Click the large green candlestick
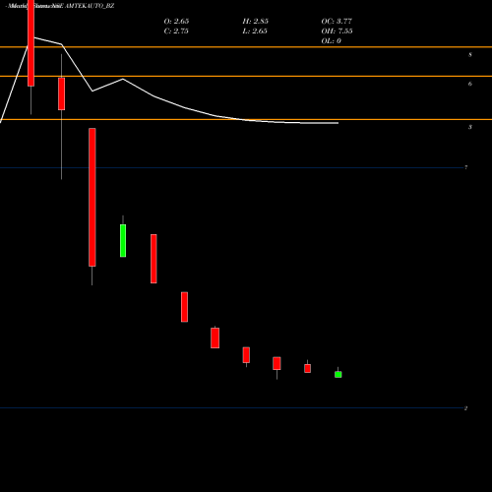Viewport: 492px width, 492px height. coord(123,240)
